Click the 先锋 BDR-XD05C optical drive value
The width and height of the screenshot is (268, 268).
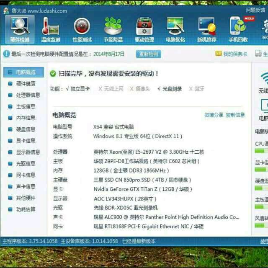click(x=126, y=208)
